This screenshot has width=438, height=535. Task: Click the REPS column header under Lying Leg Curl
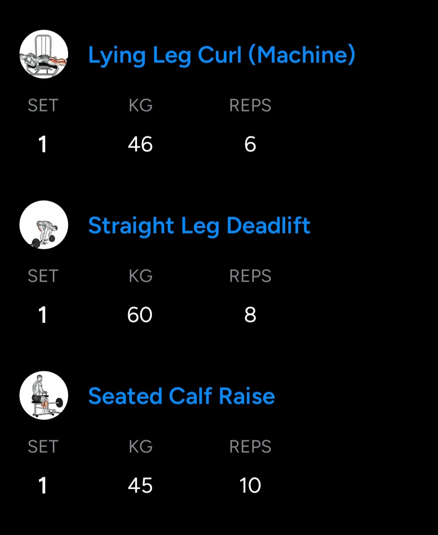point(250,106)
